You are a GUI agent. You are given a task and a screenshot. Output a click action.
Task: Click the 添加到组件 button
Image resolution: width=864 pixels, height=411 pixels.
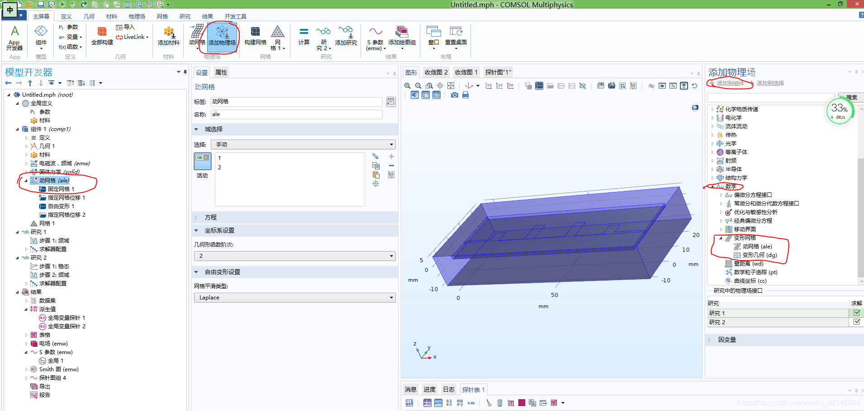(x=727, y=83)
